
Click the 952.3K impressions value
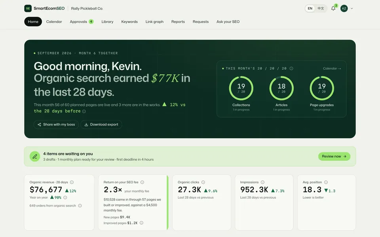coord(254,190)
